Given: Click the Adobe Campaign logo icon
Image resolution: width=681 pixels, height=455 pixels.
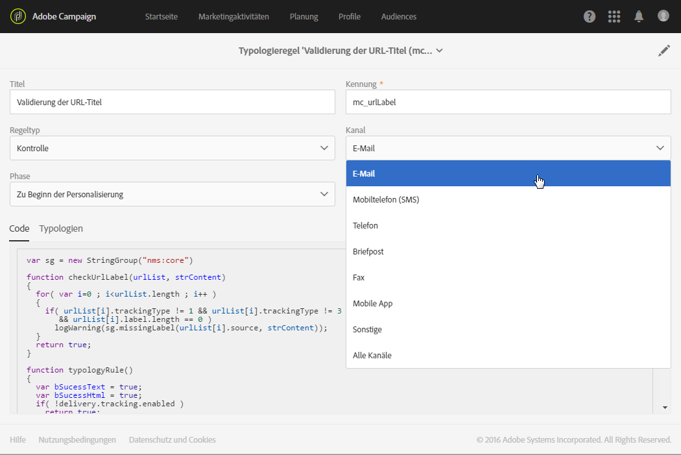Looking at the screenshot, I should (18, 16).
